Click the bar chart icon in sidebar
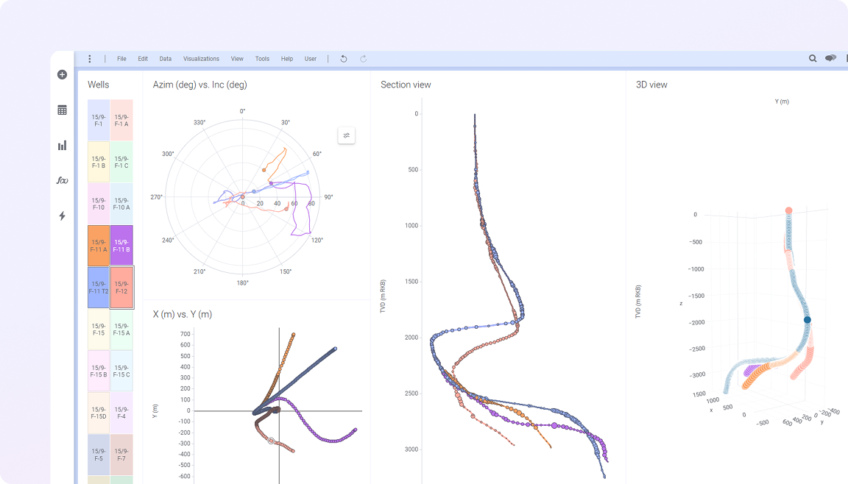The width and height of the screenshot is (848, 484). 62,146
